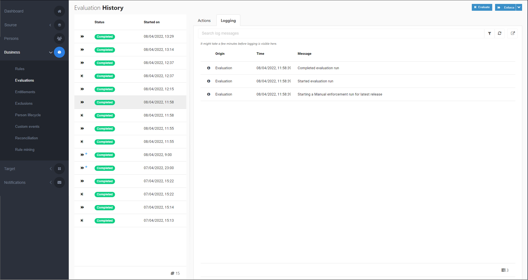Click the Dashboard home icon
The height and width of the screenshot is (280, 528).
(59, 11)
